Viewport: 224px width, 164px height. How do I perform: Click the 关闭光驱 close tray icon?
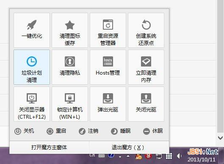pos(146,98)
